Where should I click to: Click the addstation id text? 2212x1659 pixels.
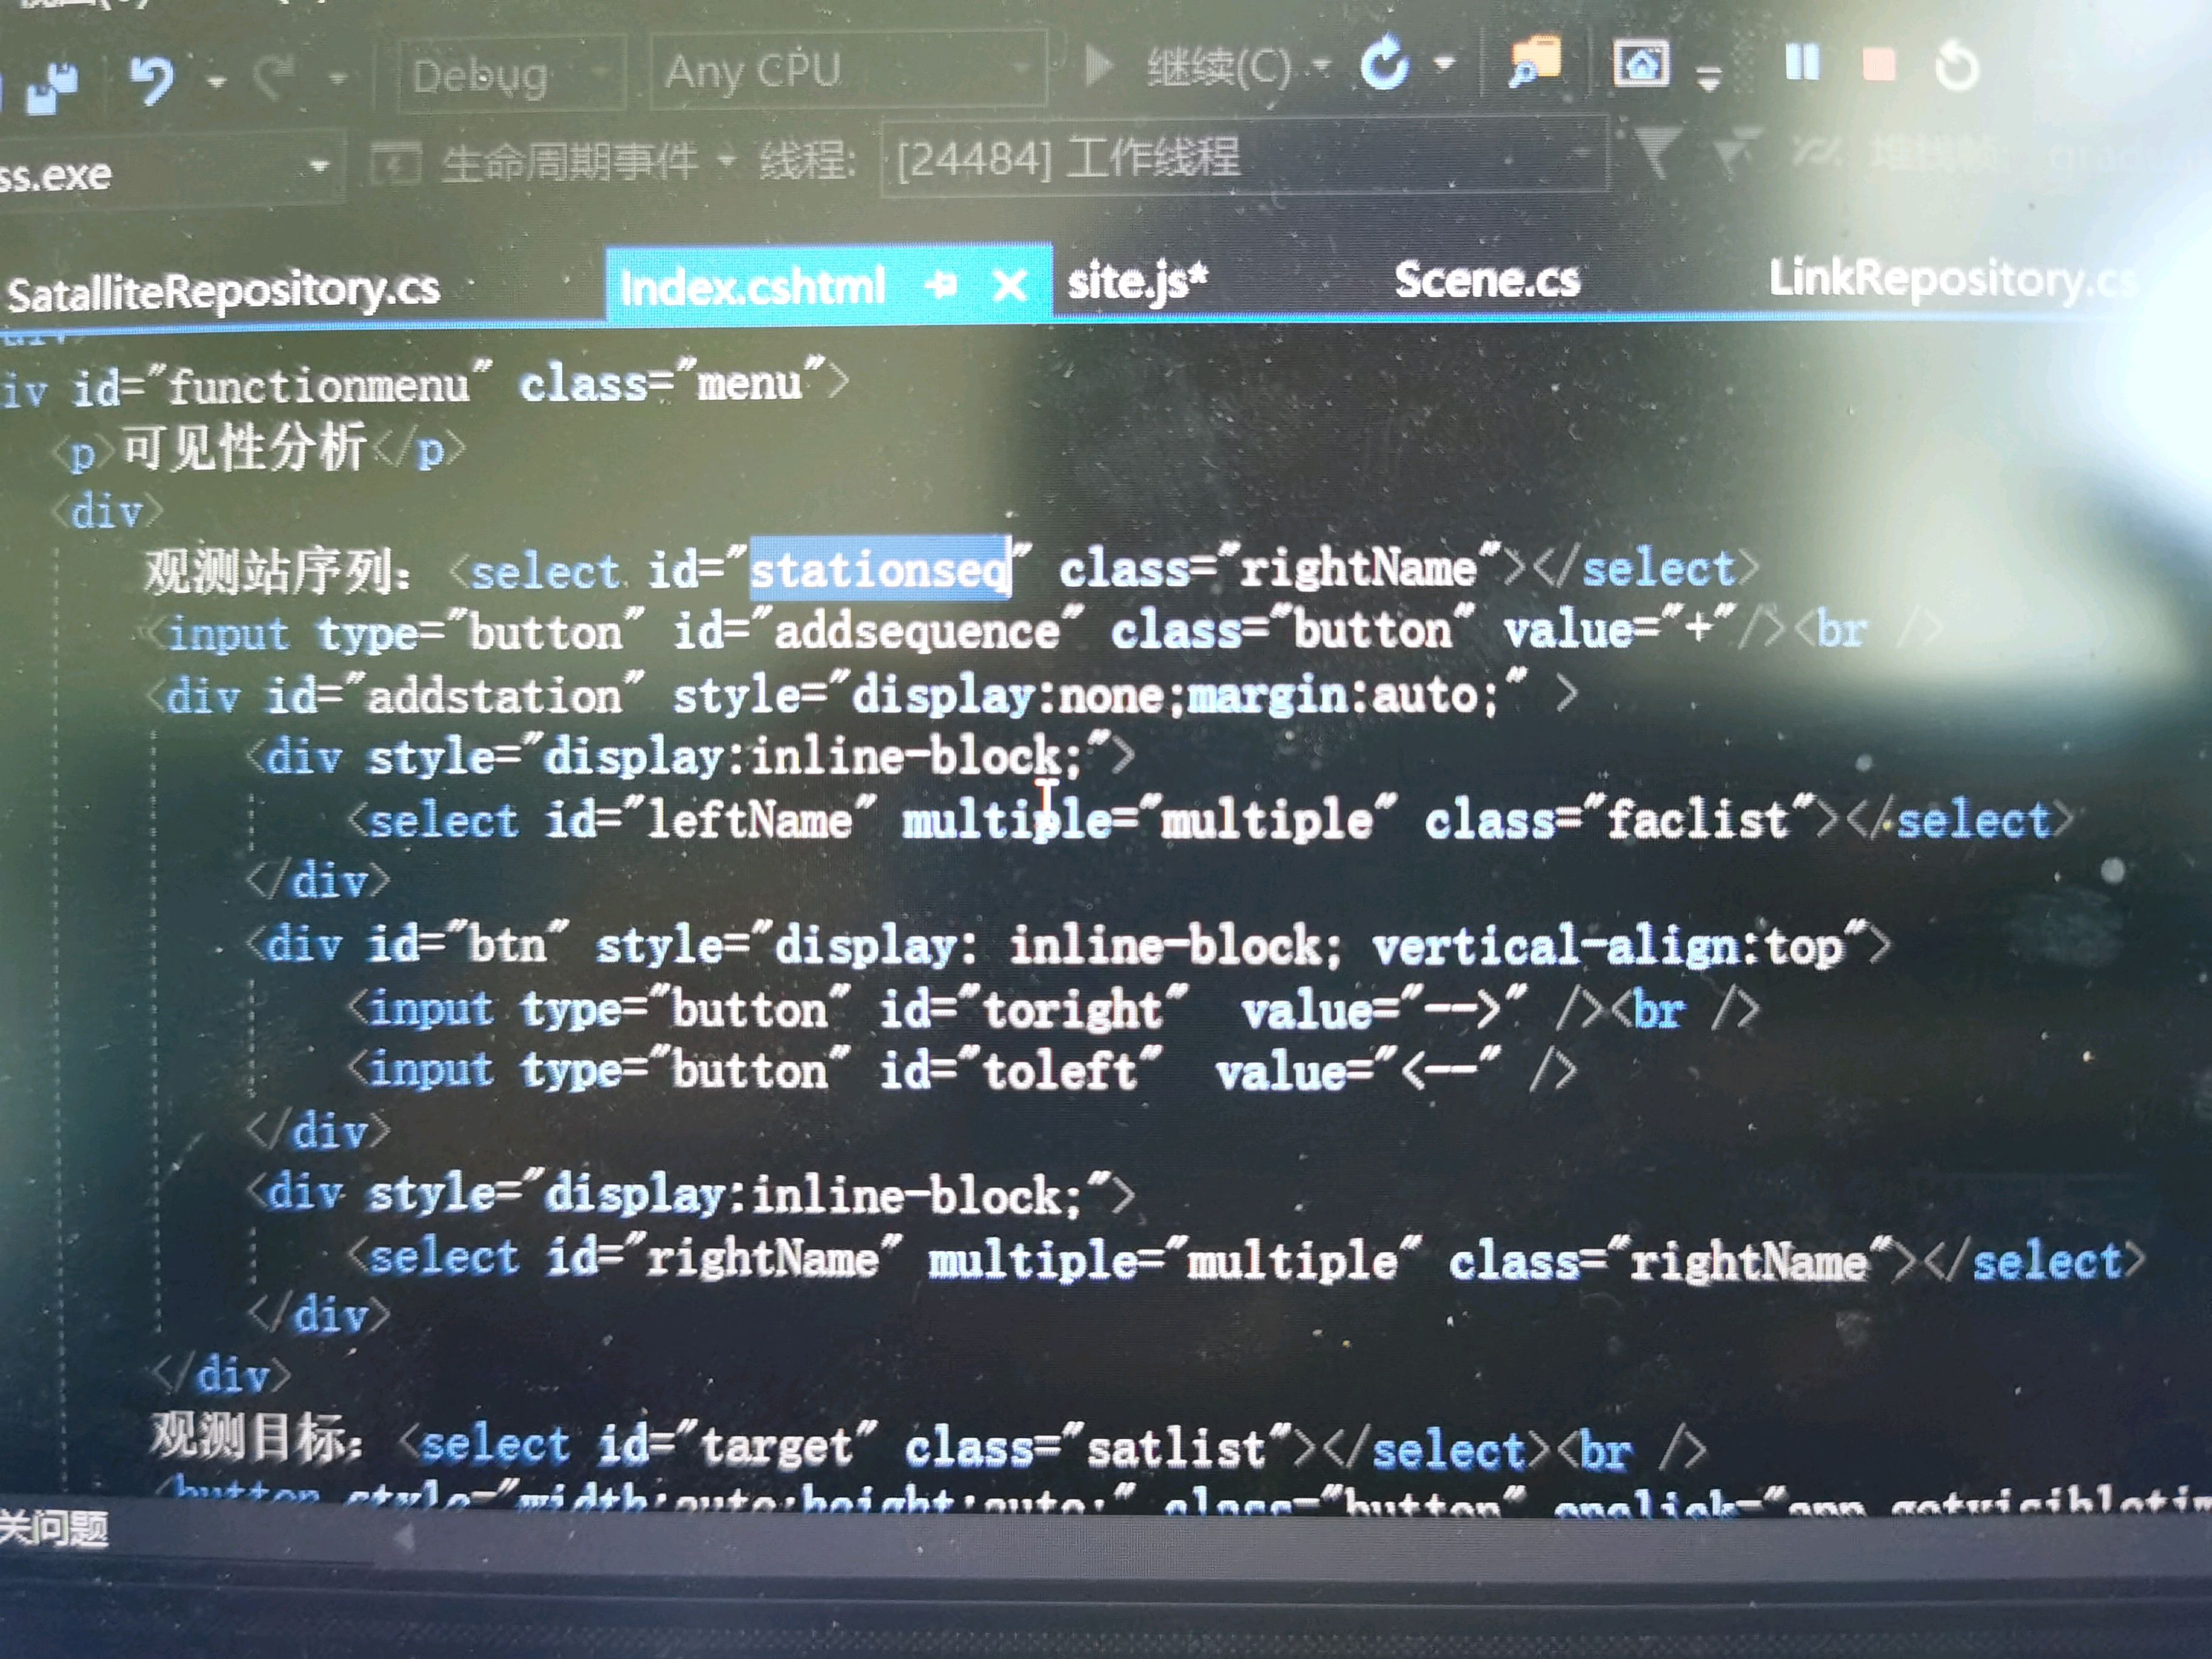click(494, 695)
